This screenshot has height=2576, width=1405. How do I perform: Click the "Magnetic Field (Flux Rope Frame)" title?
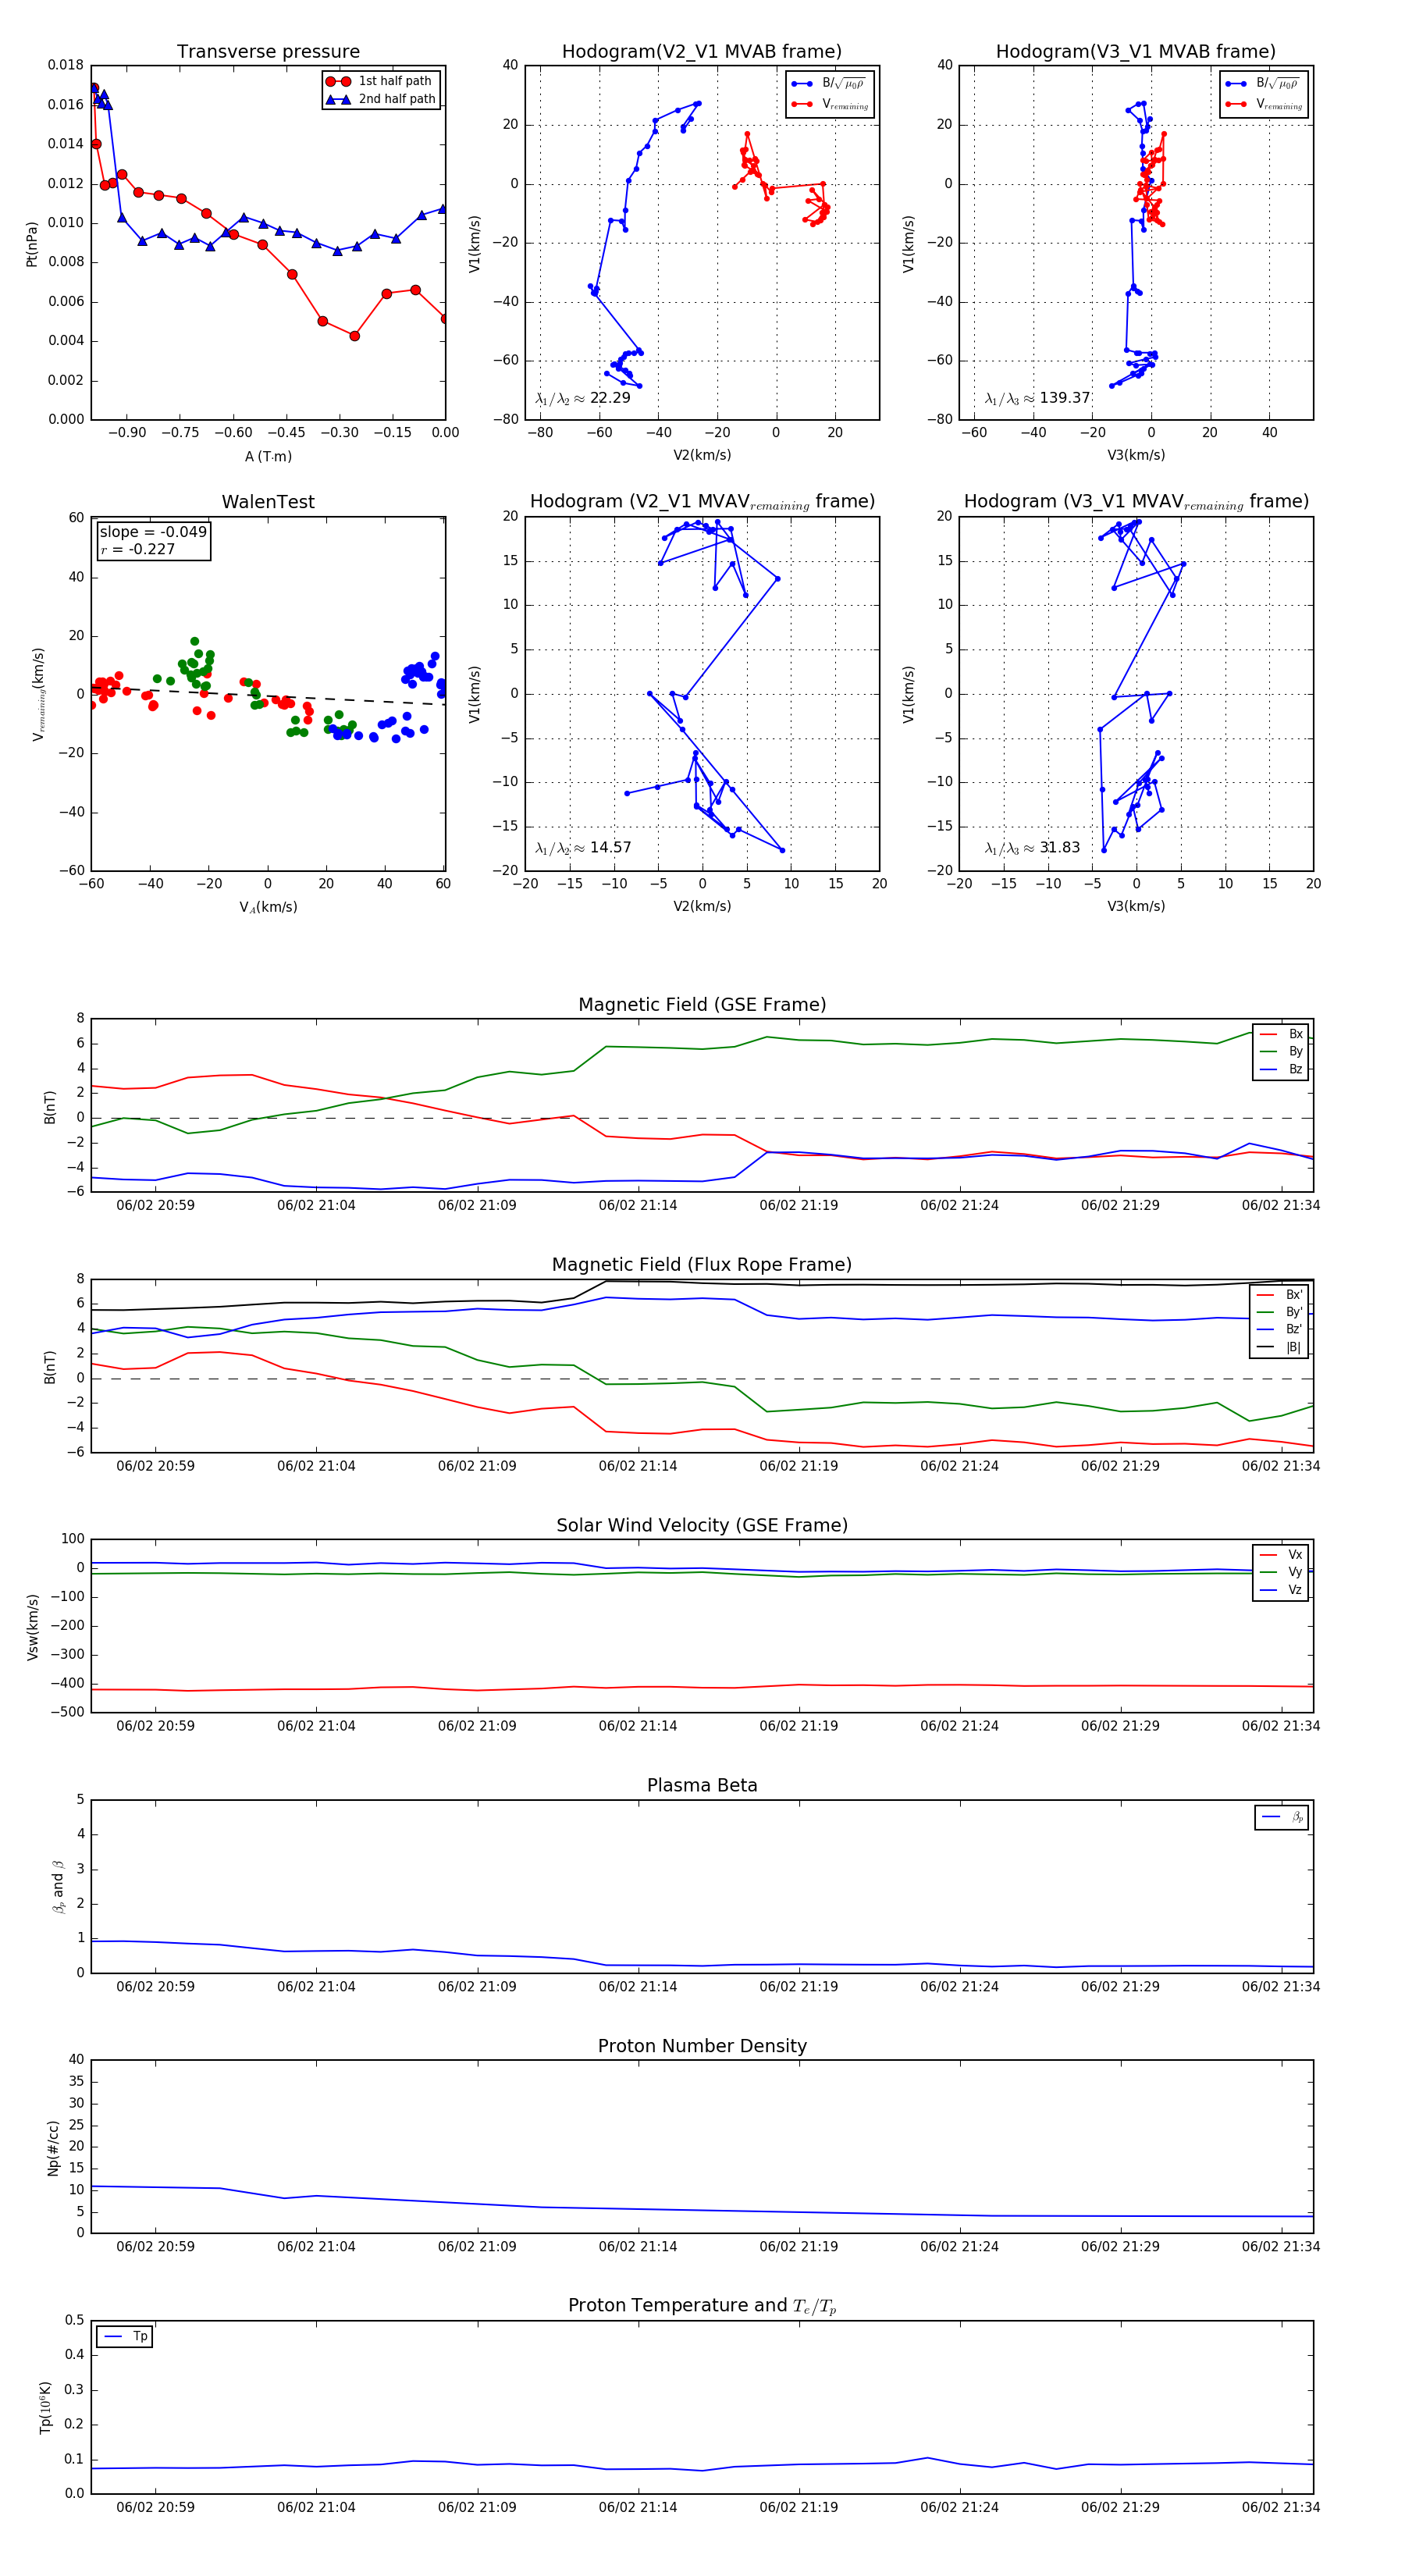[x=702, y=1265]
